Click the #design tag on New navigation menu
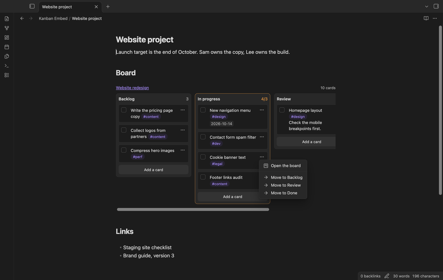 coord(219,117)
